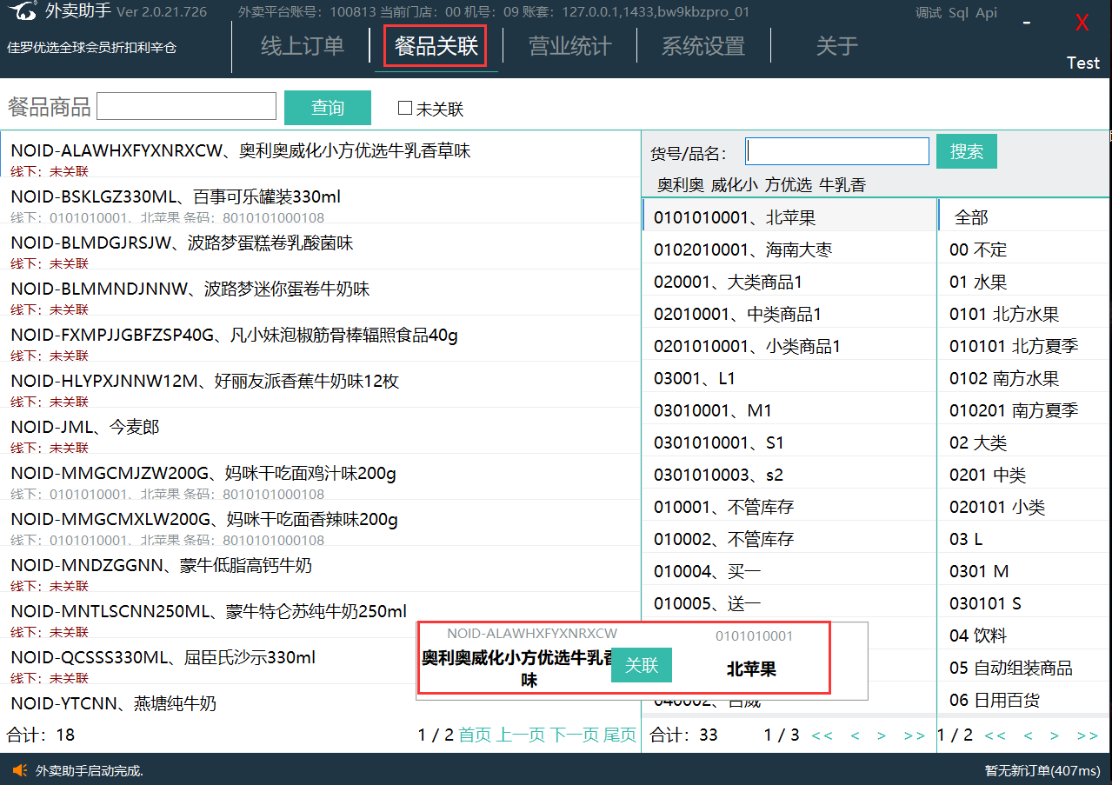Image resolution: width=1112 pixels, height=785 pixels.
Task: Click the 尾页 link
Action: pos(620,735)
